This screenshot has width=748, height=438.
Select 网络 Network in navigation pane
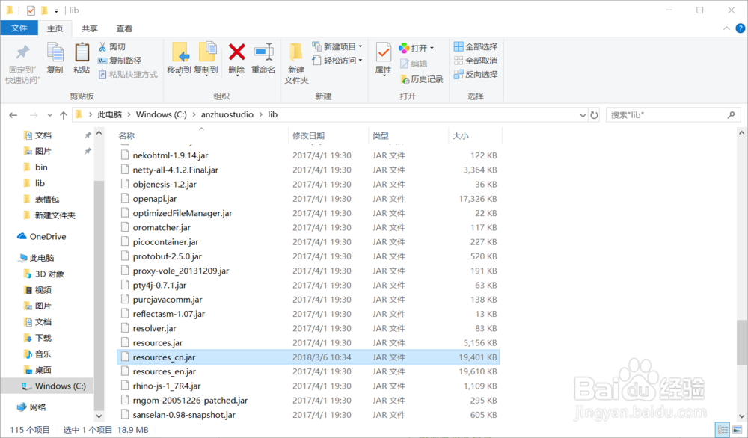tap(31, 407)
